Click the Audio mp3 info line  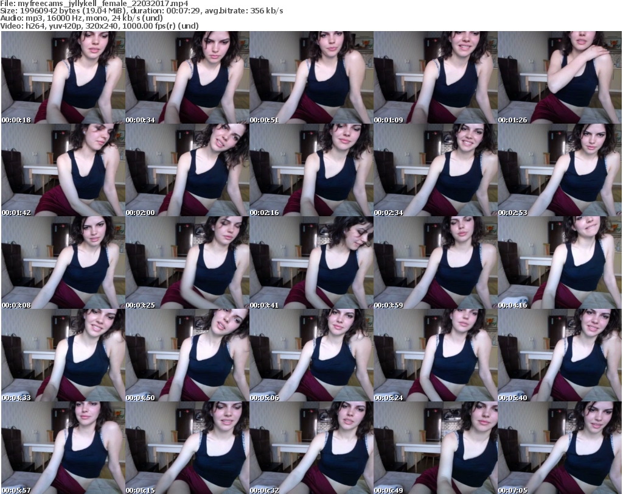coord(82,18)
